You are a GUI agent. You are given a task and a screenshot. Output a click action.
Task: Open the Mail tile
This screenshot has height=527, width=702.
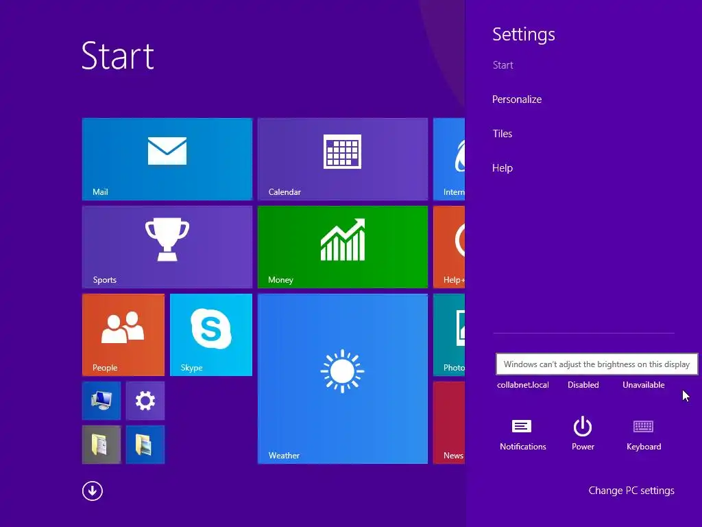[167, 159]
